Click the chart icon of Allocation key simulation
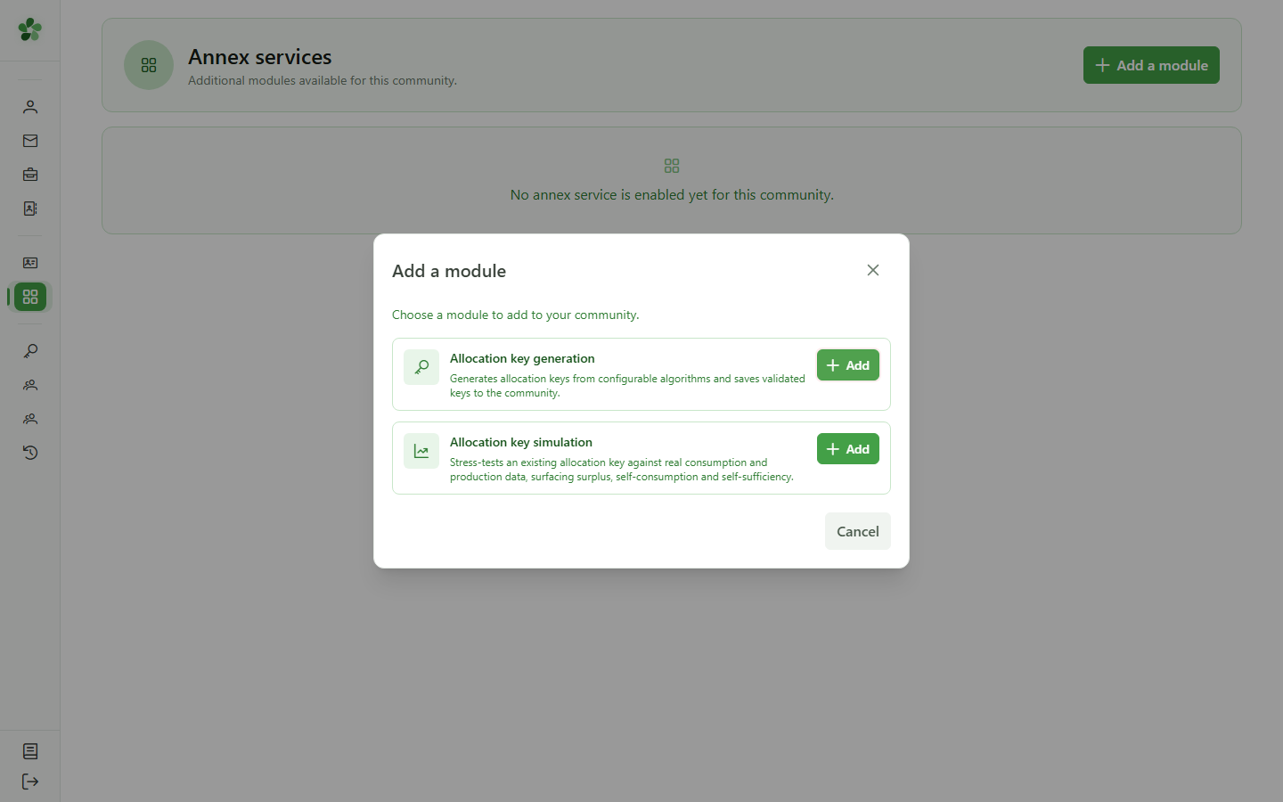Screen dimensions: 1283x802 421,451
